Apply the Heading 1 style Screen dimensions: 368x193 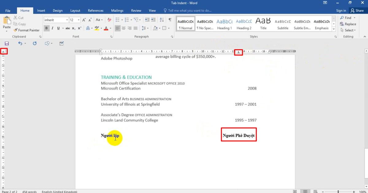pyautogui.click(x=224, y=24)
